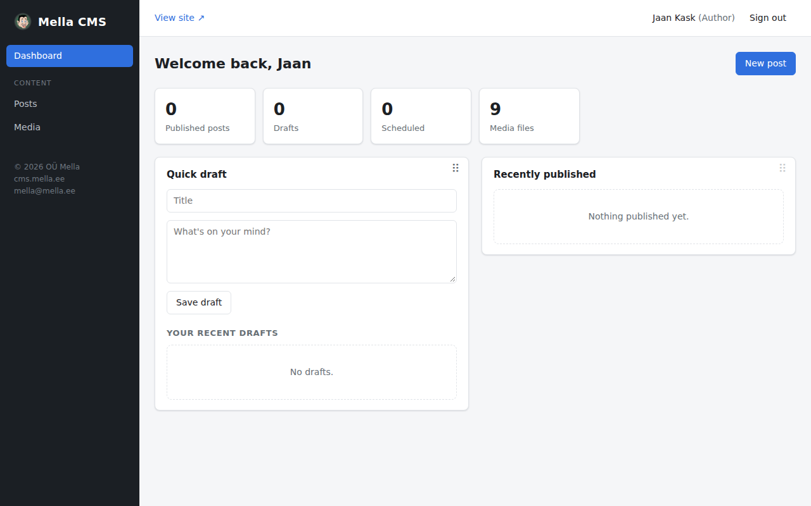Click the "What's on your mind?" textarea

tap(312, 252)
